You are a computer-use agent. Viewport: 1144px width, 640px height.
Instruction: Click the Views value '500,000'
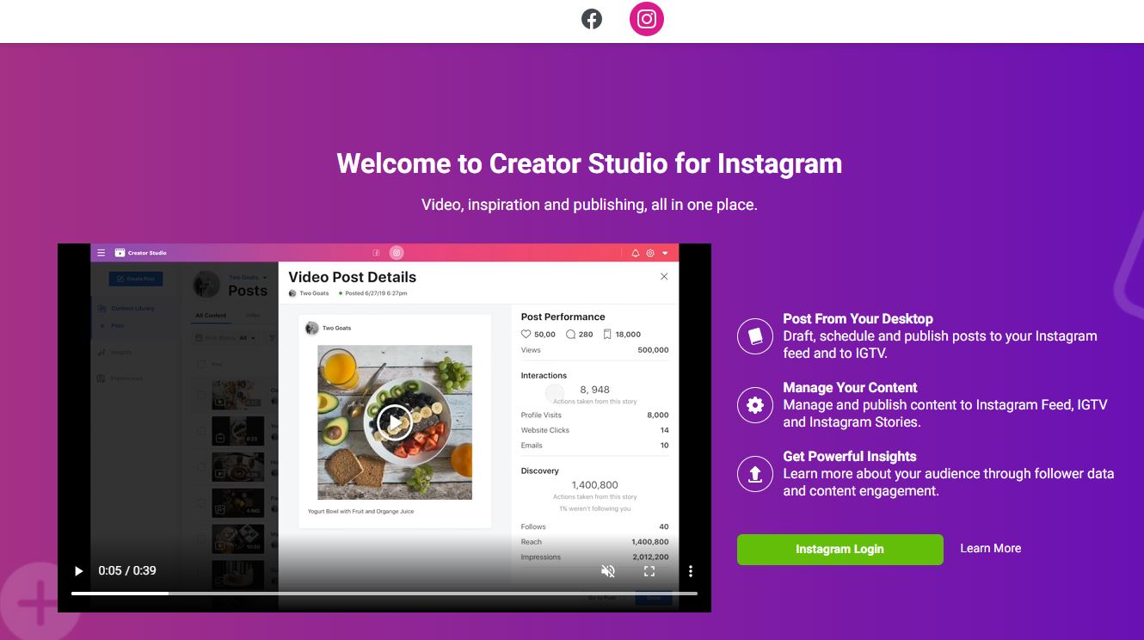[x=653, y=350]
